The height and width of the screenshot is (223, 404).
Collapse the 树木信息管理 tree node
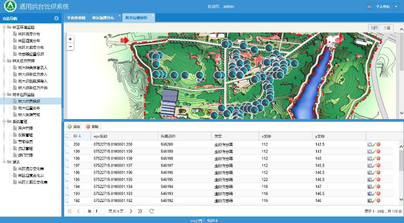[4, 61]
